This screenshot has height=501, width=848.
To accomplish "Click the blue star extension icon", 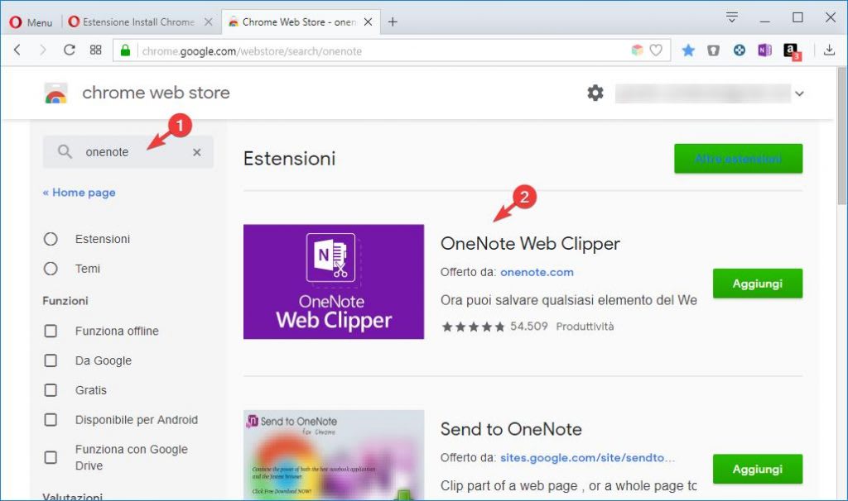I will tap(688, 50).
